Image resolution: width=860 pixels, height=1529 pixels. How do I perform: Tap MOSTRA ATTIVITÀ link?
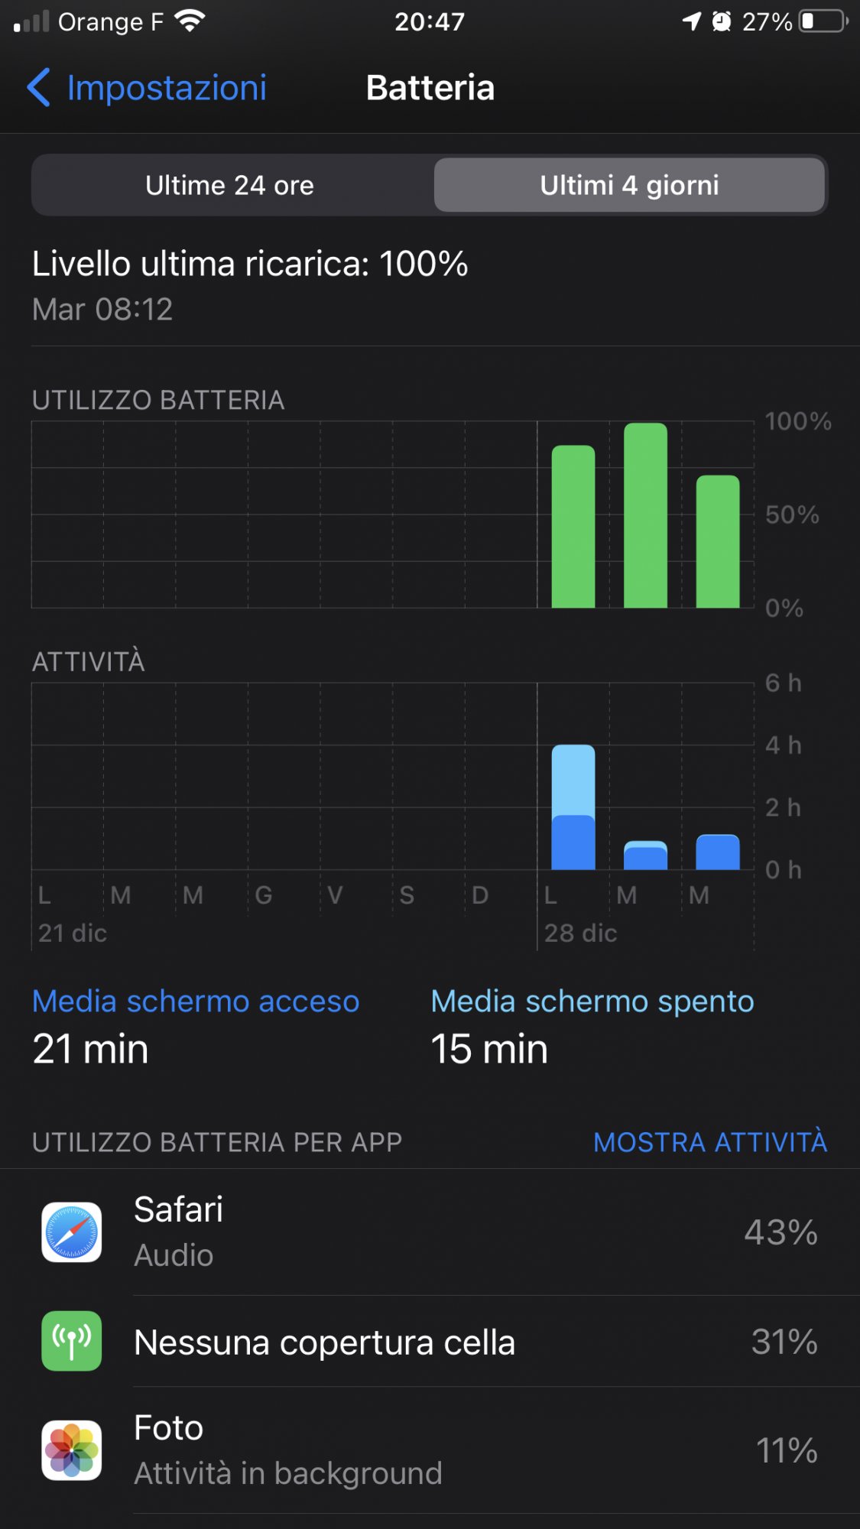[x=710, y=1142]
